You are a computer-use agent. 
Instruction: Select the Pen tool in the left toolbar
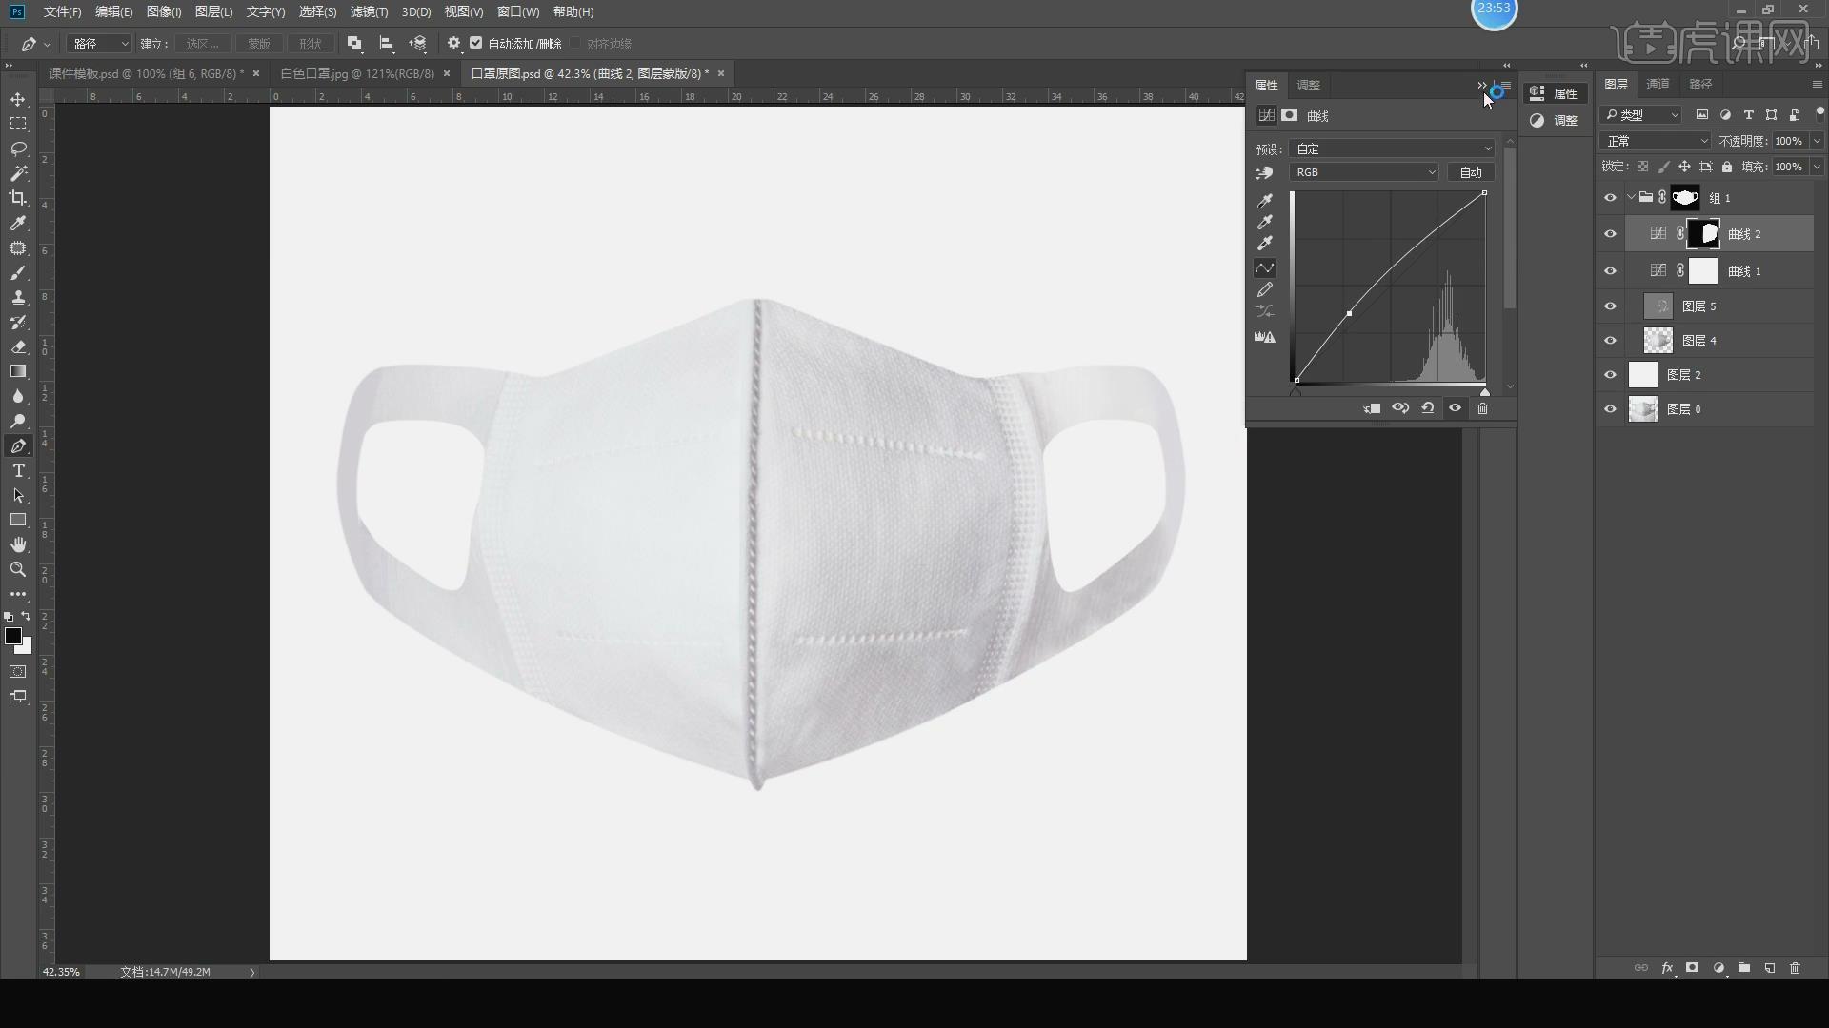tap(18, 446)
